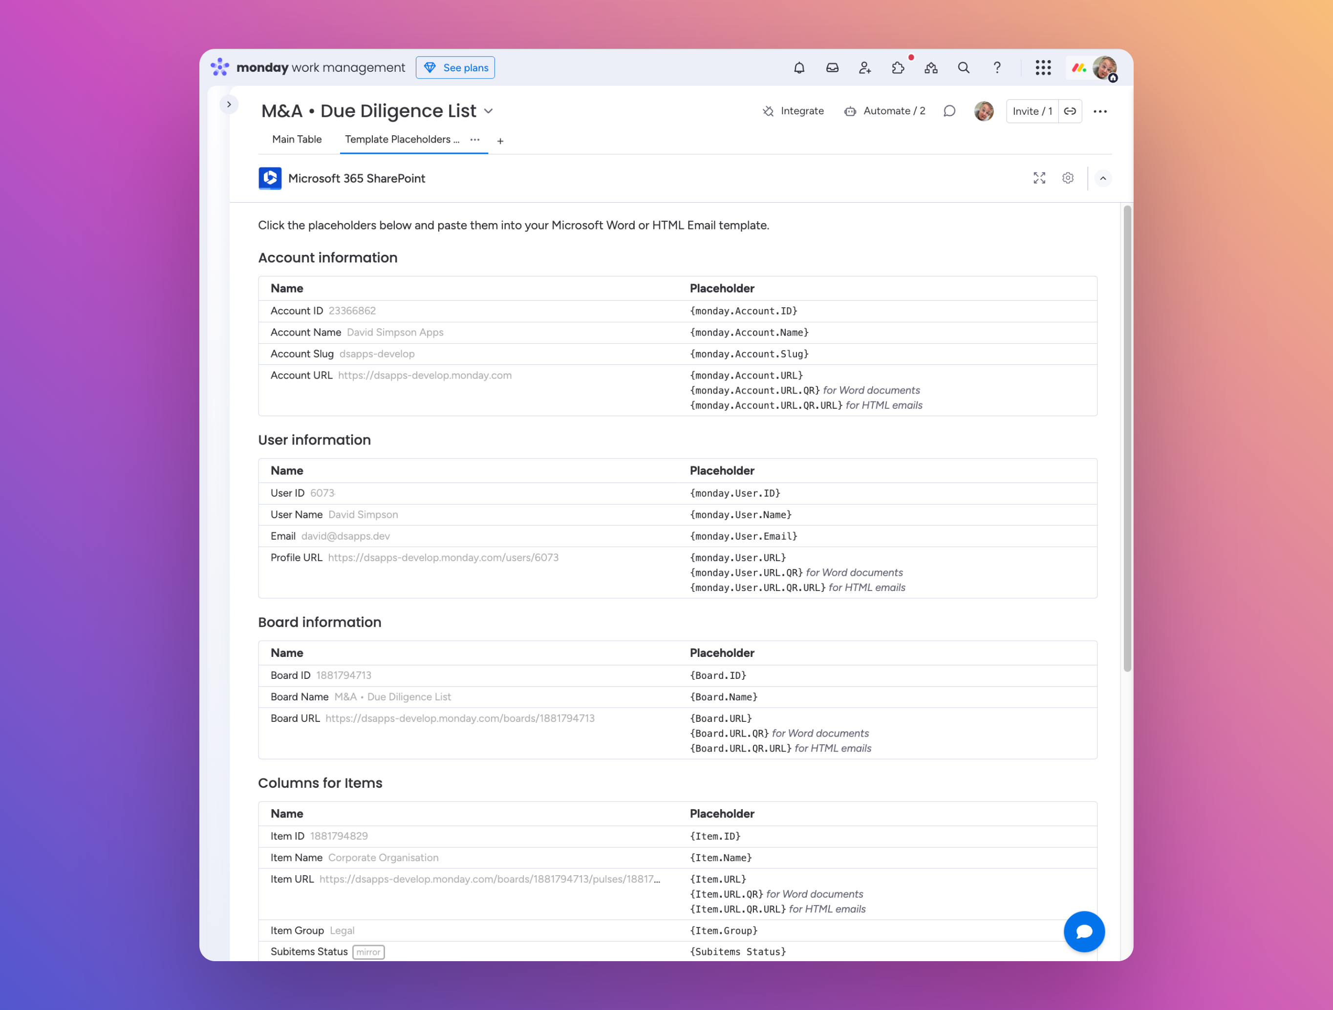The image size is (1333, 1010).
Task: Copy {monday.User.Name} placeholder
Action: point(741,515)
